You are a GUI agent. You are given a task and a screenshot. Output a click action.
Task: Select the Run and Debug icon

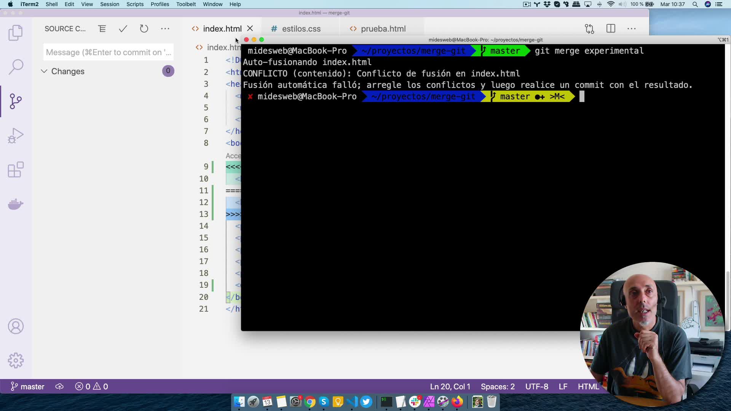[15, 135]
